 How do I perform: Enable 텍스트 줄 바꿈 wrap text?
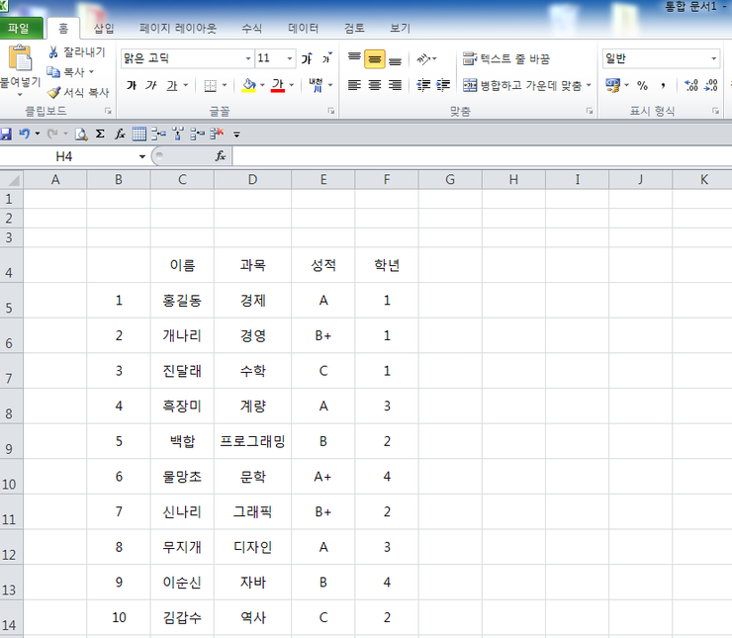[506, 58]
